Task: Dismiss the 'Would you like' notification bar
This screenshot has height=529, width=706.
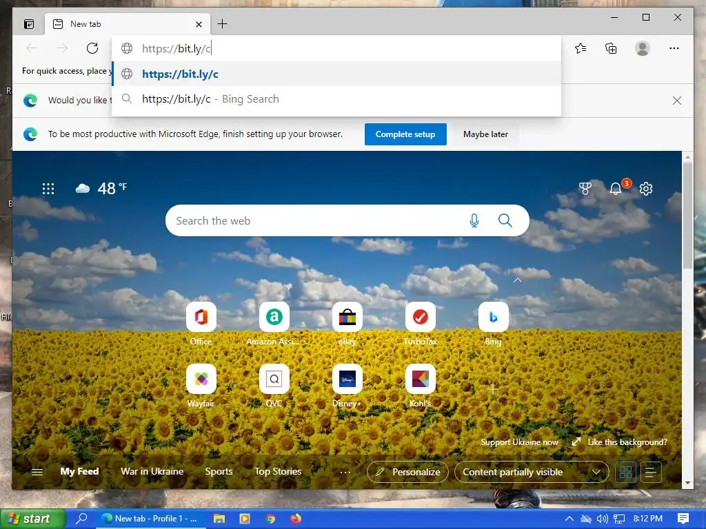Action: point(677,101)
